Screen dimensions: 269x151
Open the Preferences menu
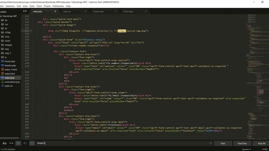[x=58, y=6]
